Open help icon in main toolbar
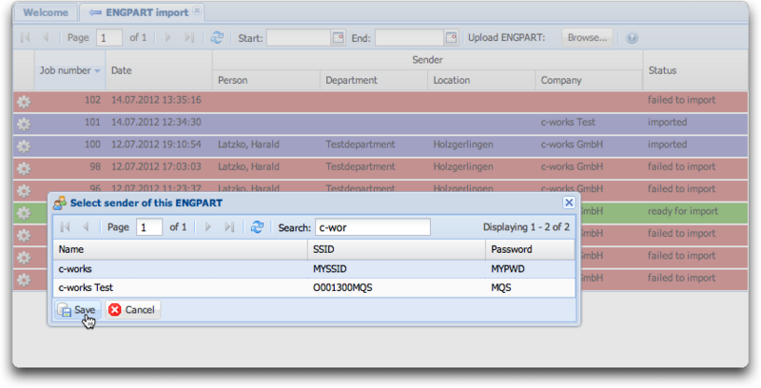Image resolution: width=761 pixels, height=388 pixels. click(x=632, y=38)
